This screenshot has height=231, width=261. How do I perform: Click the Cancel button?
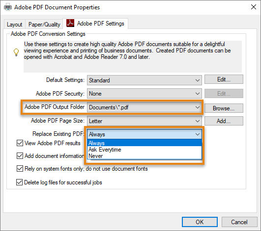[239, 222]
